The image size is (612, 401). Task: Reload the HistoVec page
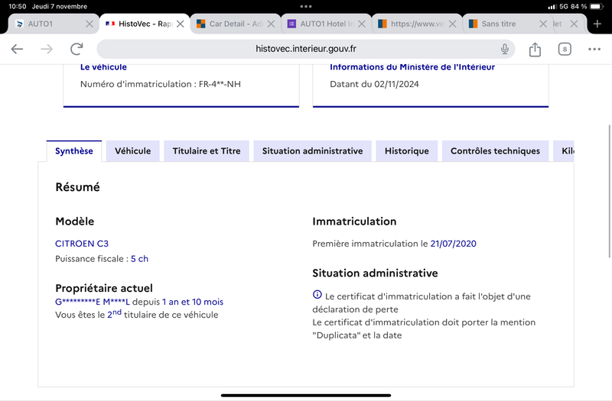pyautogui.click(x=76, y=49)
